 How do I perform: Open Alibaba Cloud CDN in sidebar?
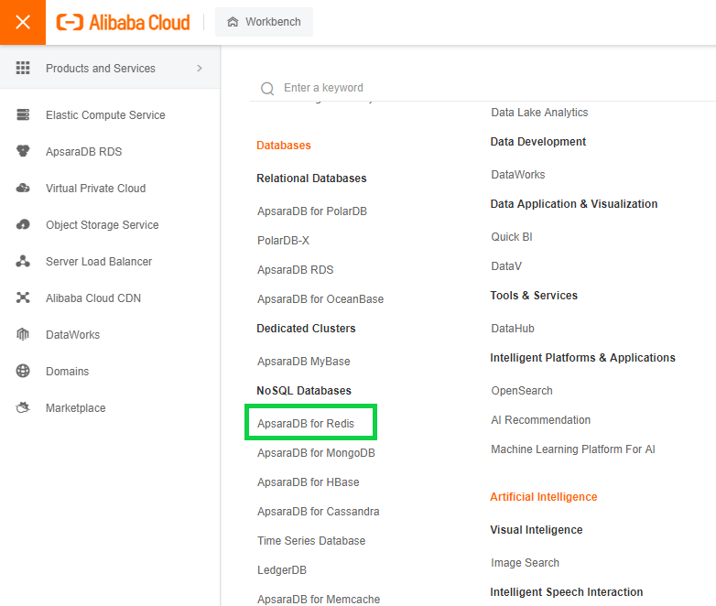pos(93,298)
